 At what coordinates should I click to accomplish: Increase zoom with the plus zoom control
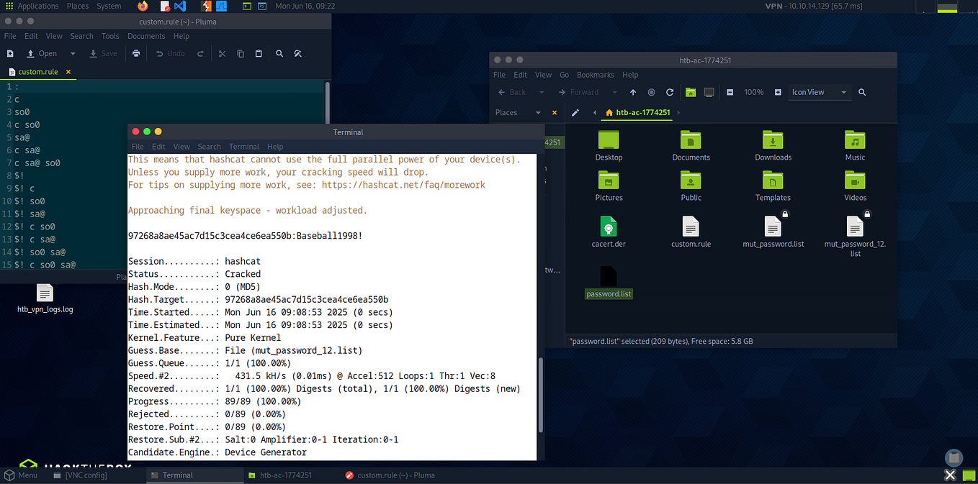[x=776, y=92]
